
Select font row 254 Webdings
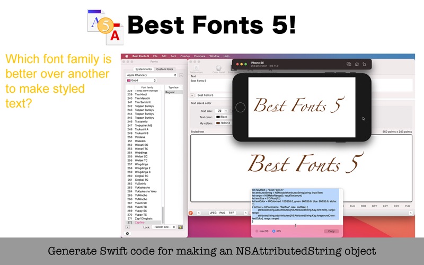click(144, 153)
